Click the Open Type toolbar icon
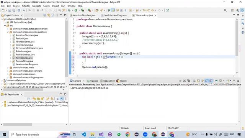This screenshot has height=138, width=245. tap(97, 10)
